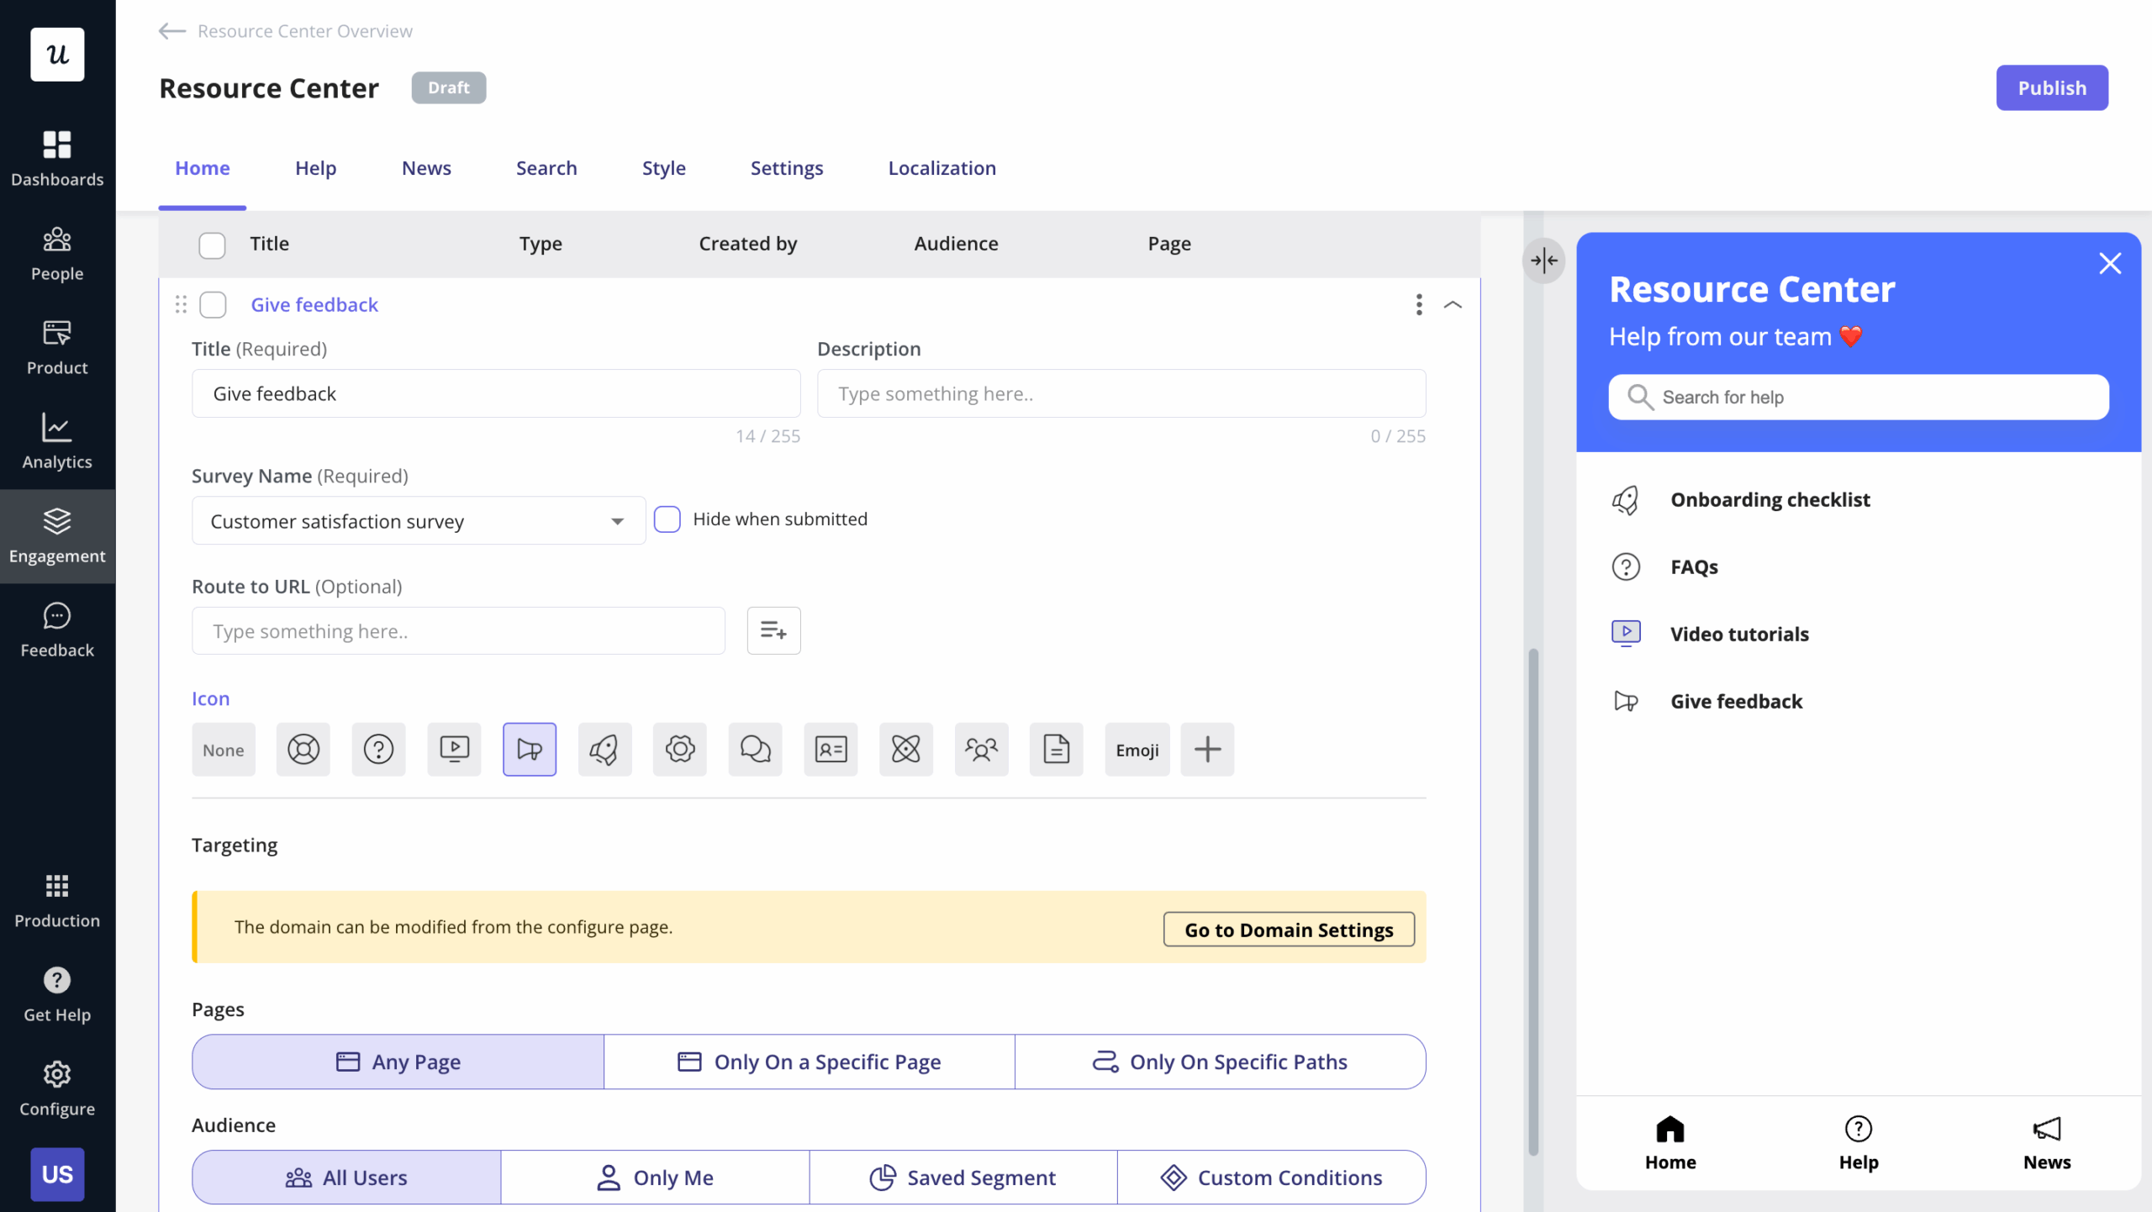Select the header checkbox above the Title column

click(x=211, y=245)
